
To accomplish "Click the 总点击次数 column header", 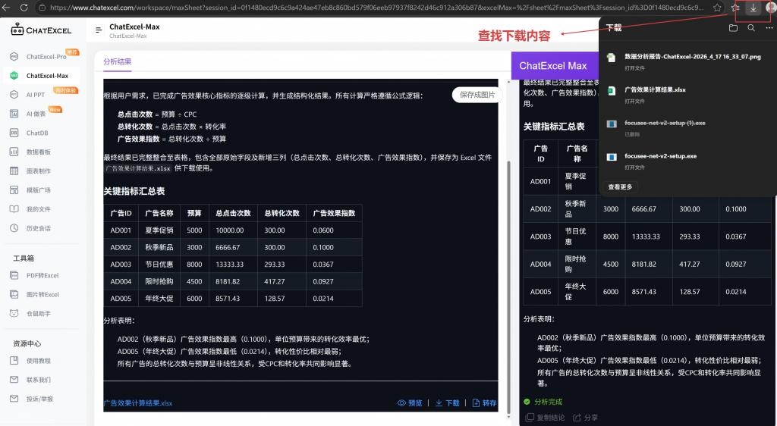I will click(233, 213).
